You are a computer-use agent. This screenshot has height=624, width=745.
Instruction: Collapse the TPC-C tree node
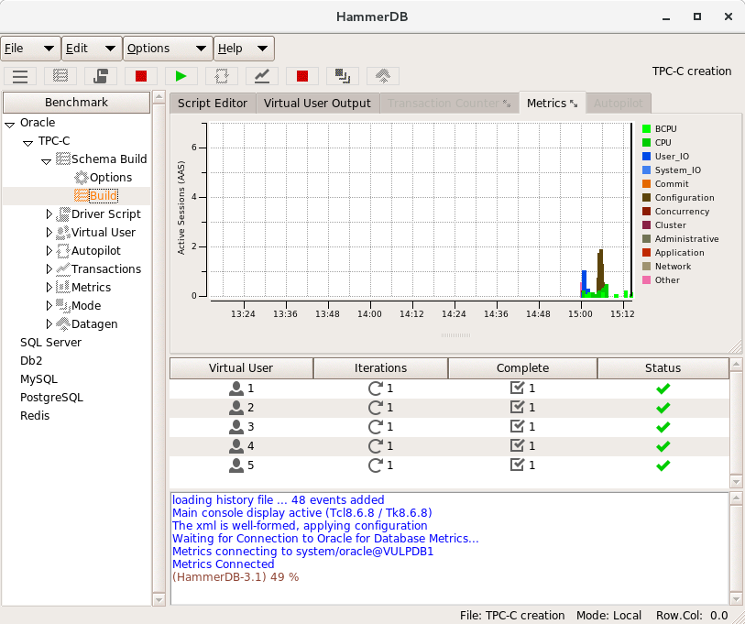pyautogui.click(x=28, y=143)
